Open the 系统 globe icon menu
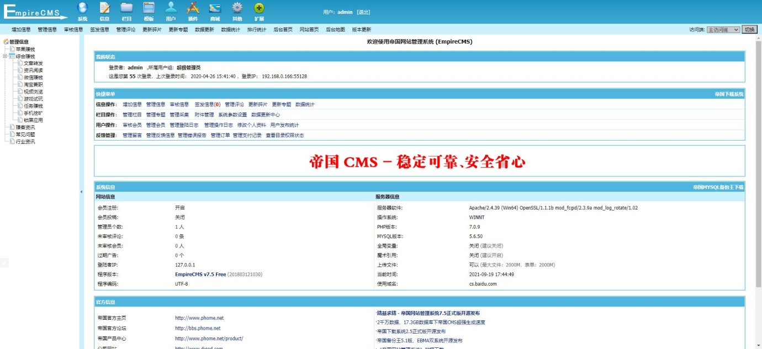The image size is (762, 349). pyautogui.click(x=82, y=11)
